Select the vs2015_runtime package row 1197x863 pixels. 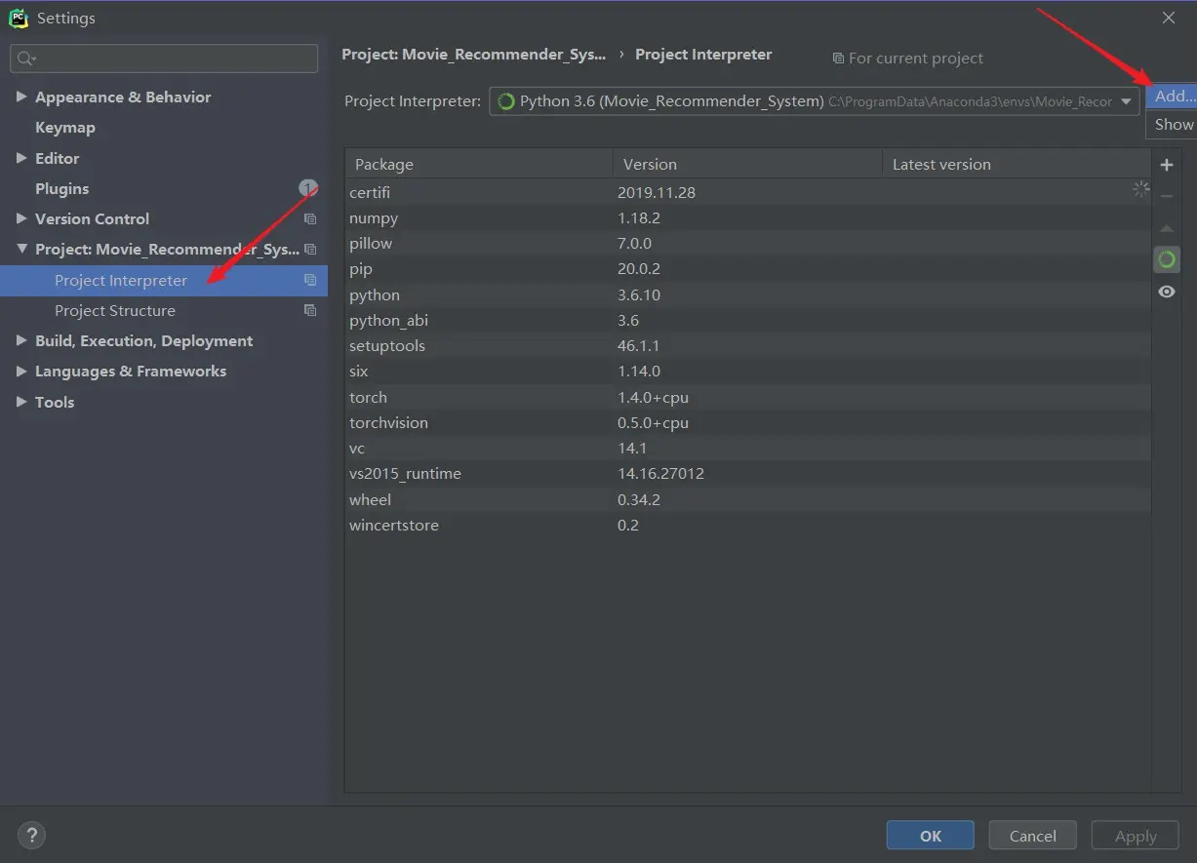click(748, 474)
